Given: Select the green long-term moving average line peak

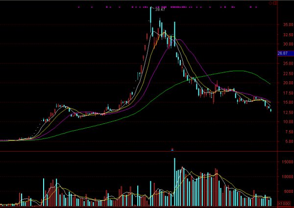Looking at the screenshot, I should pos(238,71).
